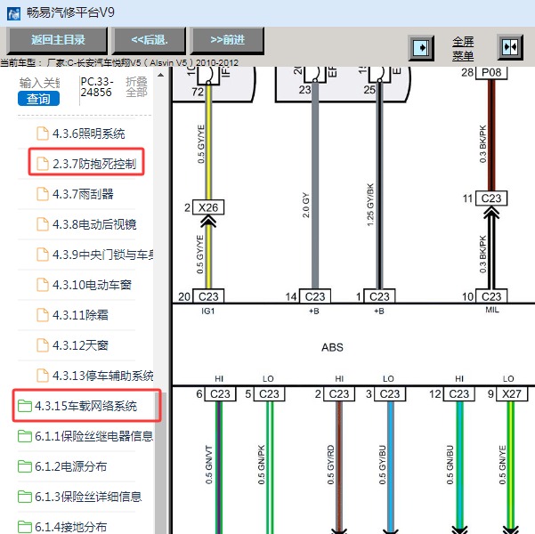Expand folder 6.1.2电源分布

coord(70,466)
